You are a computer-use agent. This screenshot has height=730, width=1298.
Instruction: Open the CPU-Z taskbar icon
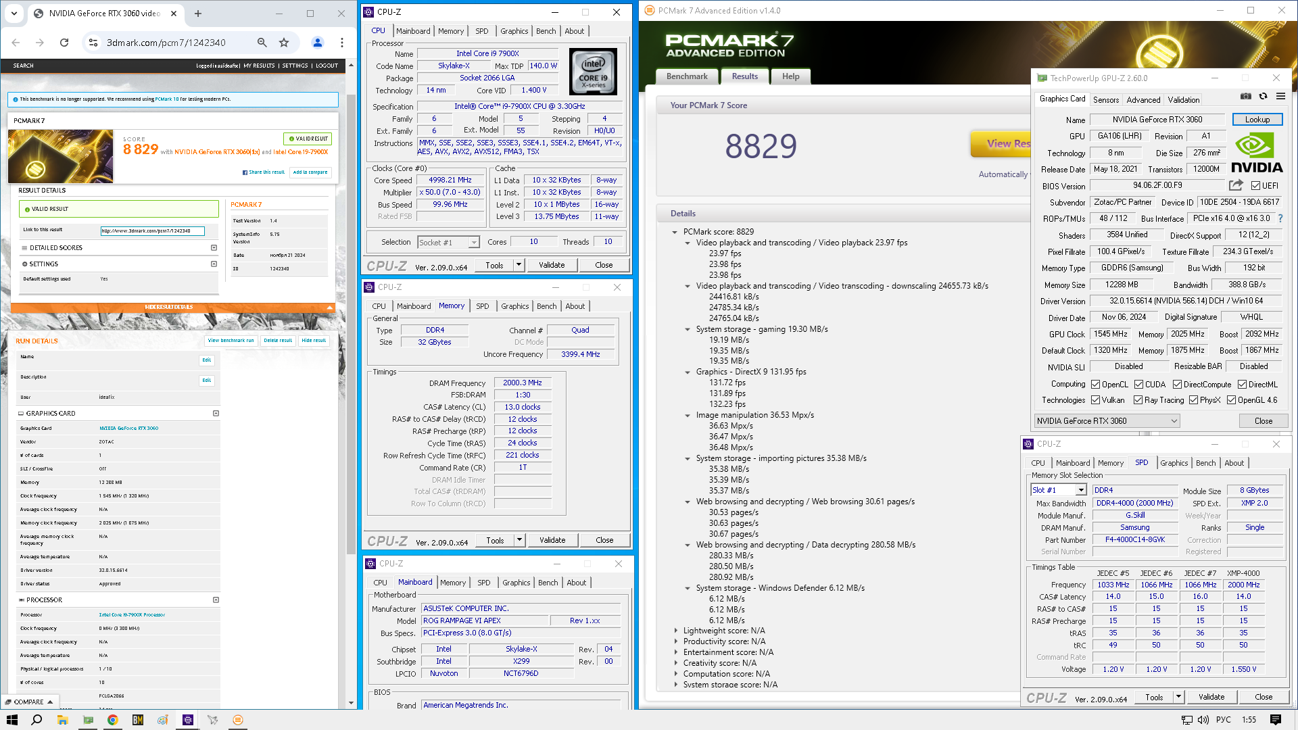[x=188, y=720]
